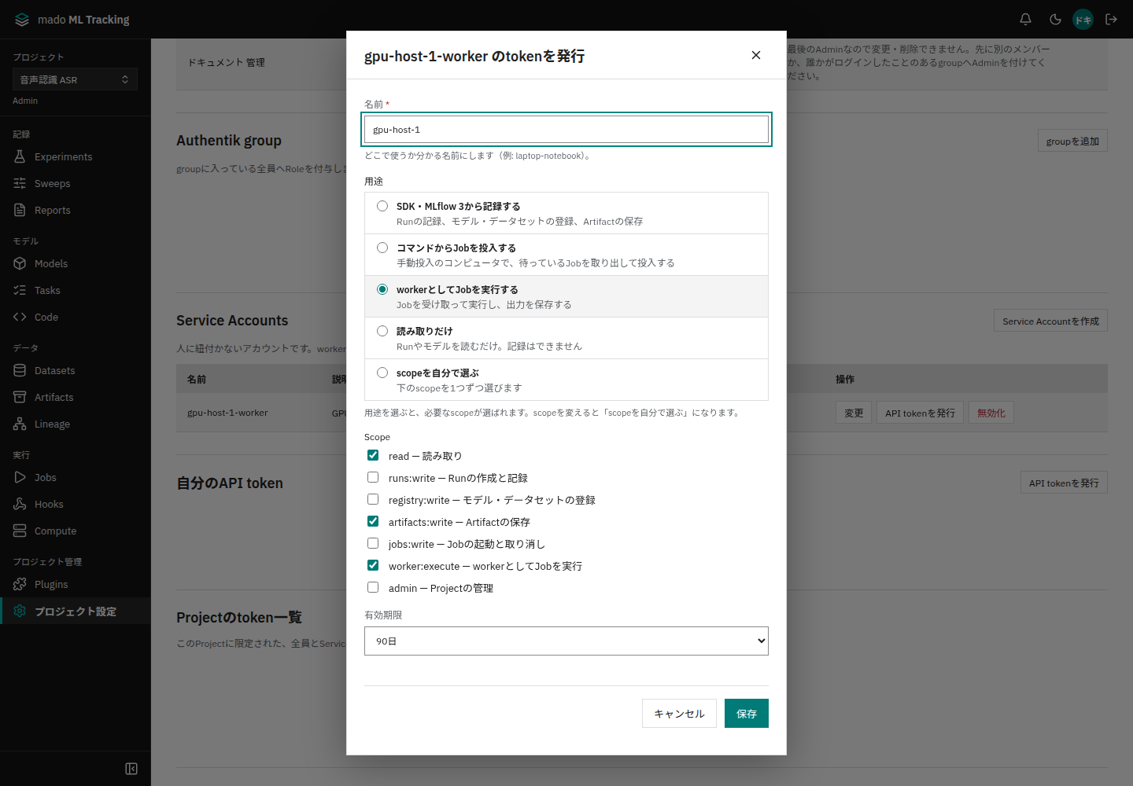Click Service Accountを作成 button
The image size is (1133, 786).
[1050, 321]
